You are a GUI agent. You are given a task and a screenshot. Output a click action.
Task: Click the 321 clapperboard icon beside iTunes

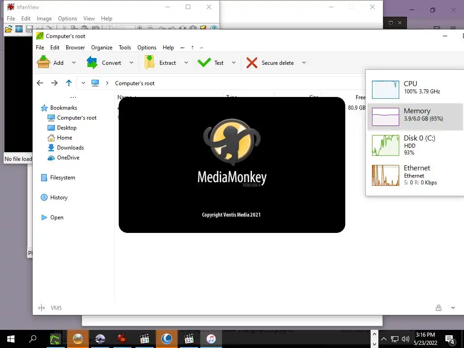coord(189,339)
